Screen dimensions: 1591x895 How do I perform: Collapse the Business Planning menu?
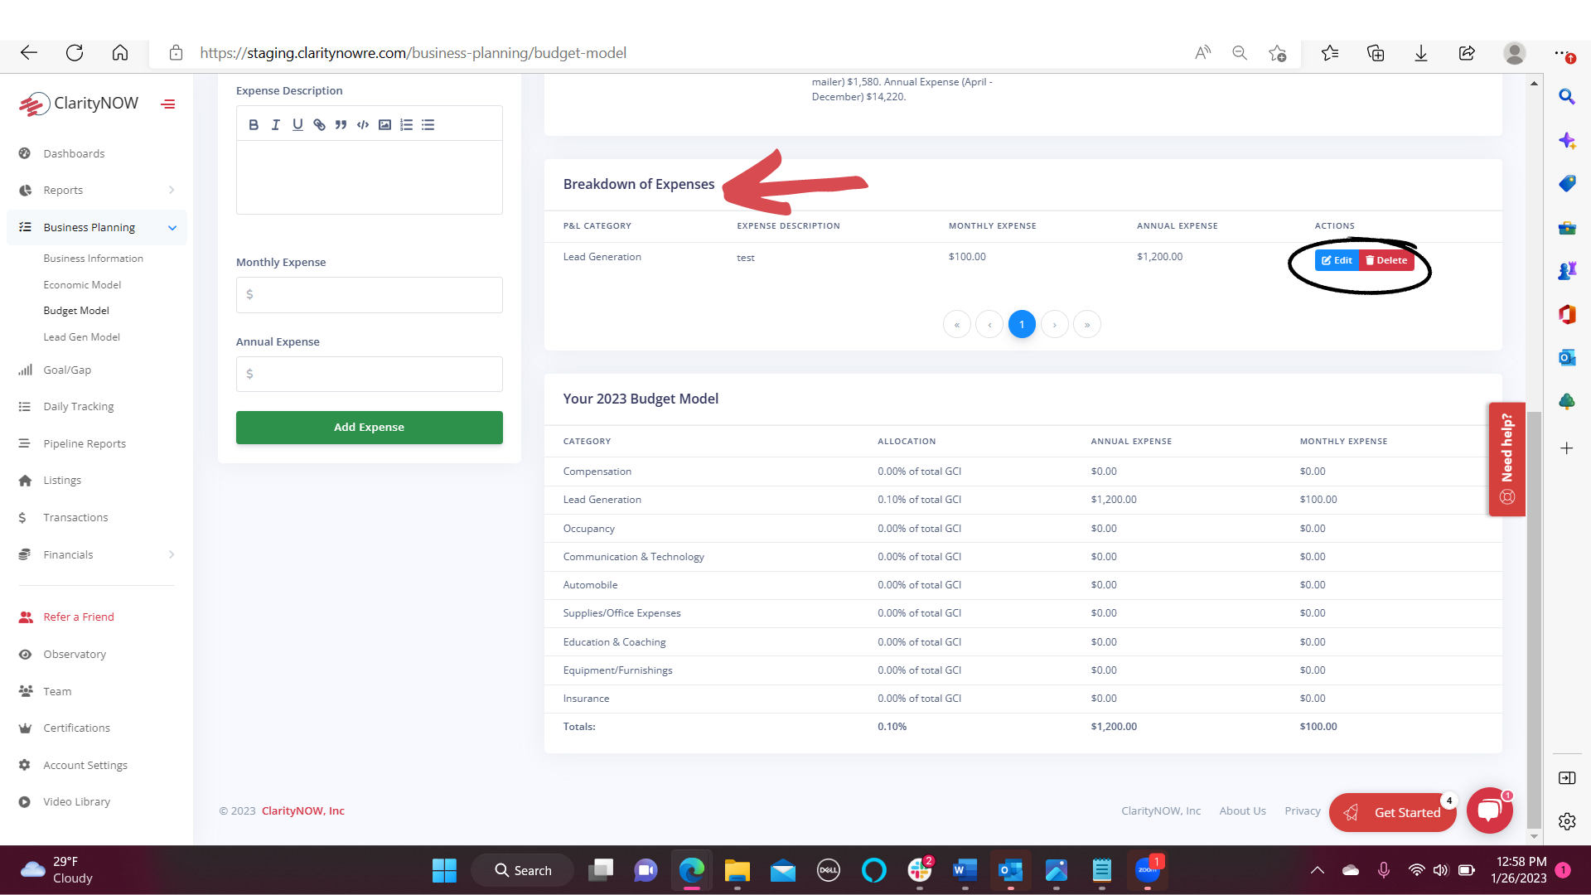coord(96,227)
